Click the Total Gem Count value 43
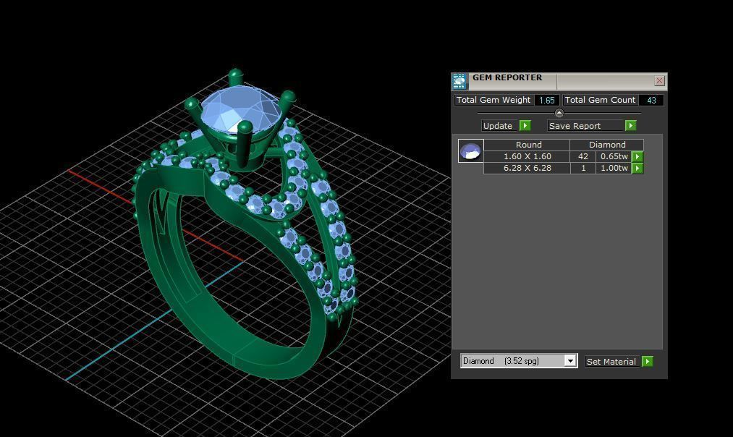The height and width of the screenshot is (437, 733). coord(651,100)
